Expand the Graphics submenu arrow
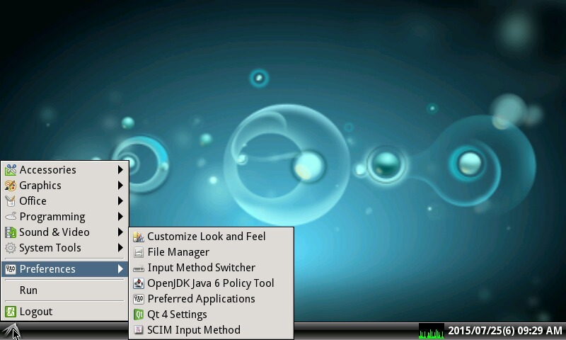 pyautogui.click(x=120, y=186)
